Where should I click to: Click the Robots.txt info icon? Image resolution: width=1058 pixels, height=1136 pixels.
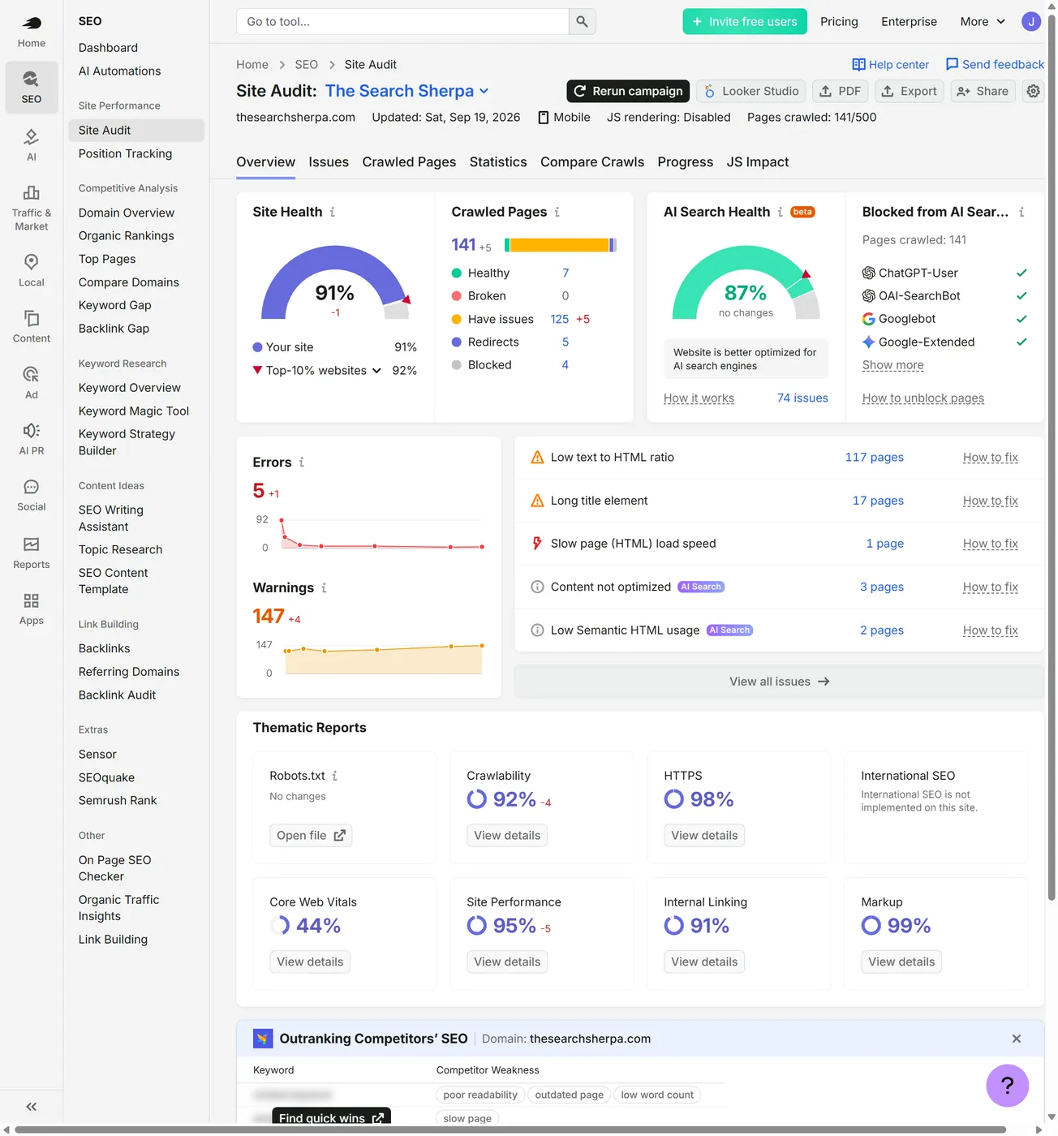coord(334,776)
